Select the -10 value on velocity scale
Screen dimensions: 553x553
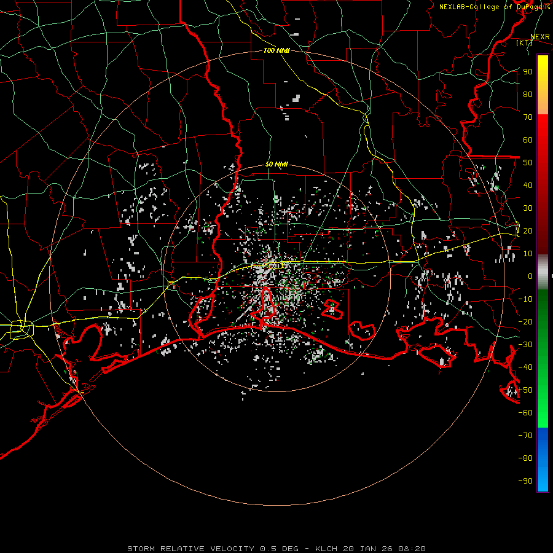click(x=525, y=299)
